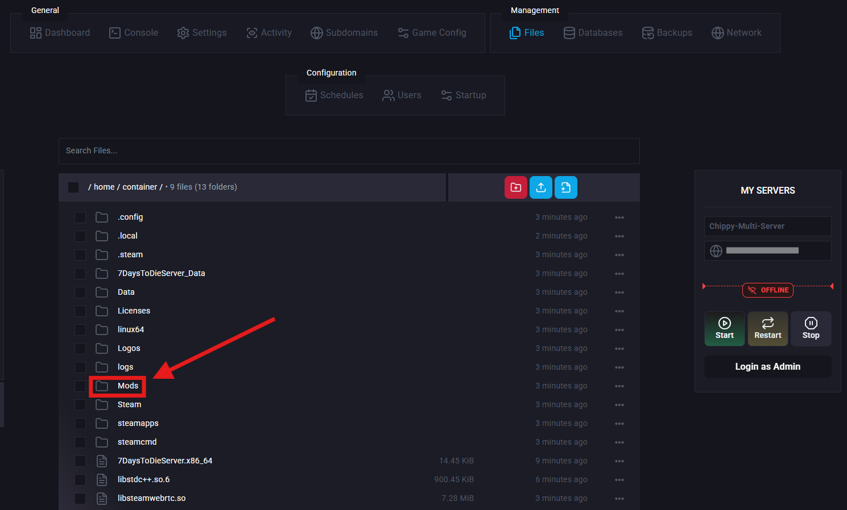The width and height of the screenshot is (847, 510).
Task: Click the blue upload file icon
Action: coord(541,187)
